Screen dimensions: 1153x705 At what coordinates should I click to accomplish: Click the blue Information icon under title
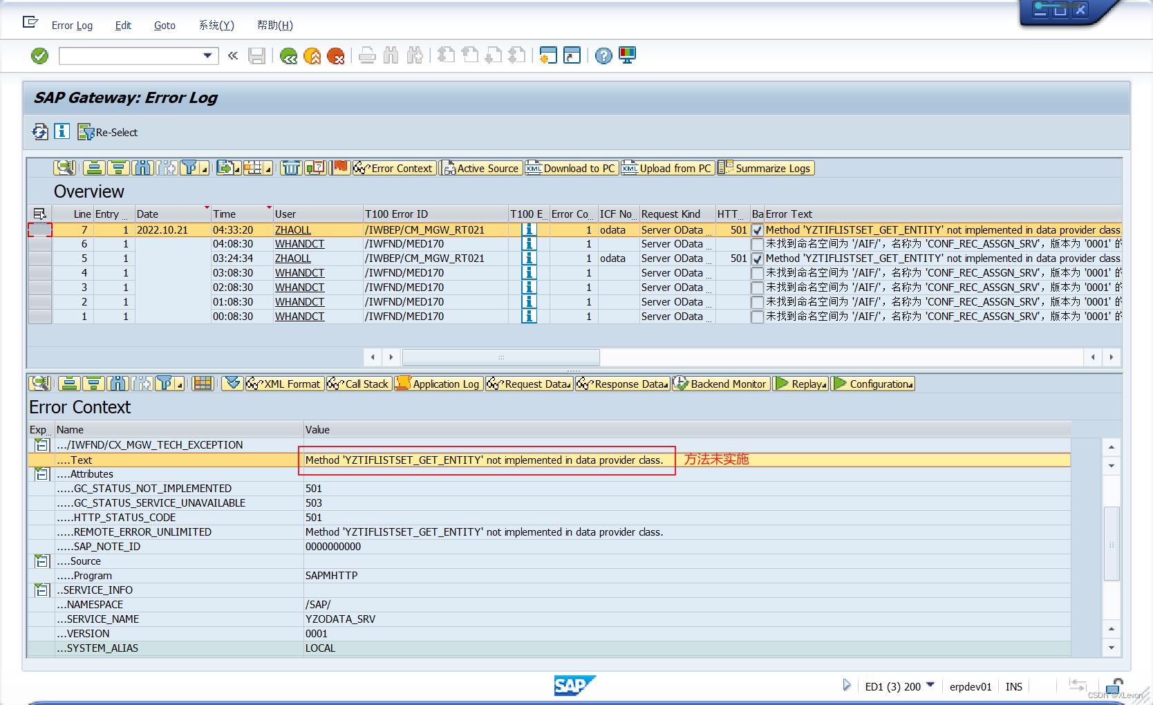tap(62, 131)
